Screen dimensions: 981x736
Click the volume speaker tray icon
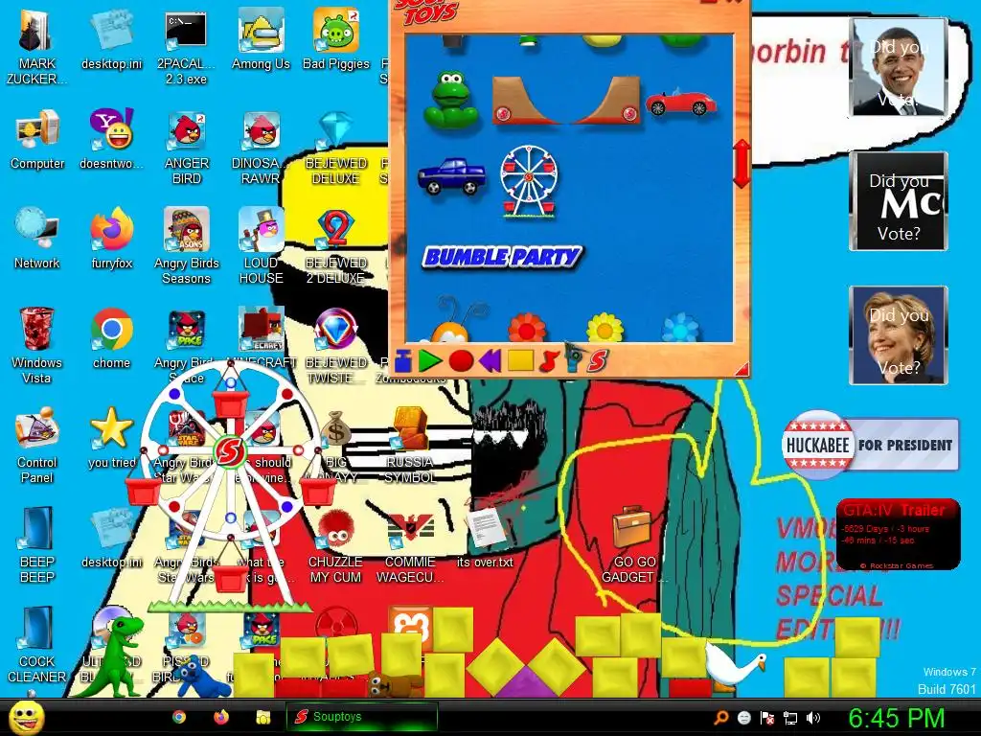coord(813,718)
